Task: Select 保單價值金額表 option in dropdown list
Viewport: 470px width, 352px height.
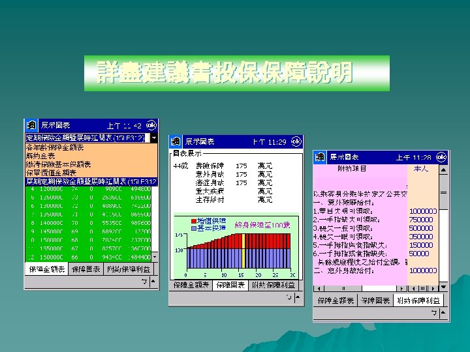Action: coord(91,173)
